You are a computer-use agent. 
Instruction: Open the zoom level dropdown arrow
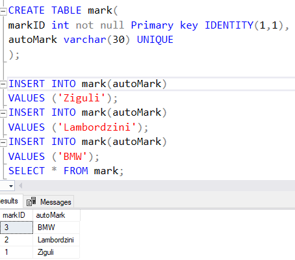point(10,186)
